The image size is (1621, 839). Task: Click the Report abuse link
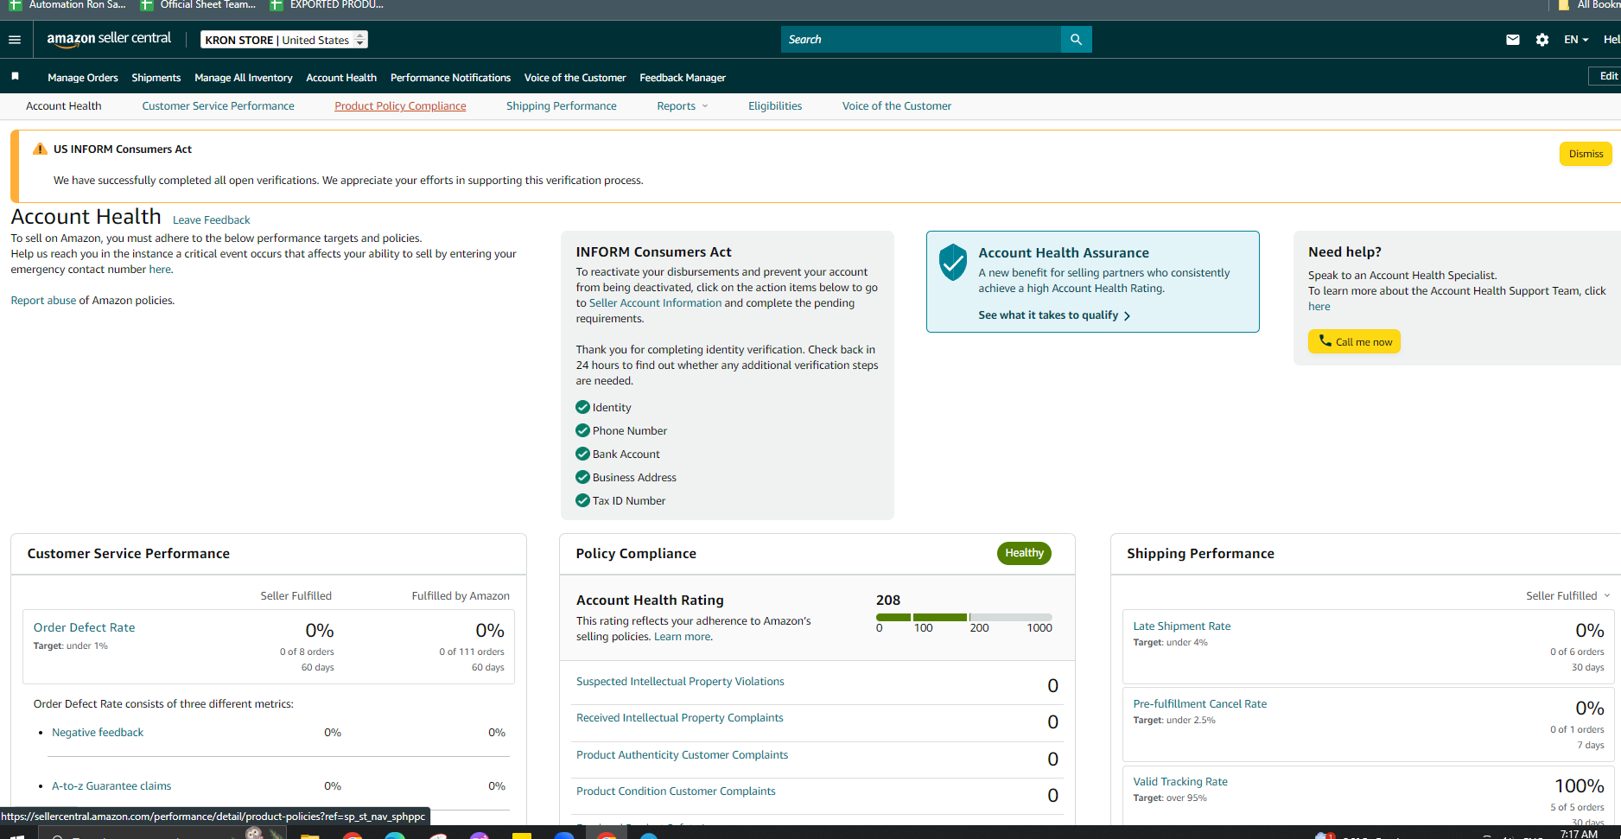tap(43, 301)
